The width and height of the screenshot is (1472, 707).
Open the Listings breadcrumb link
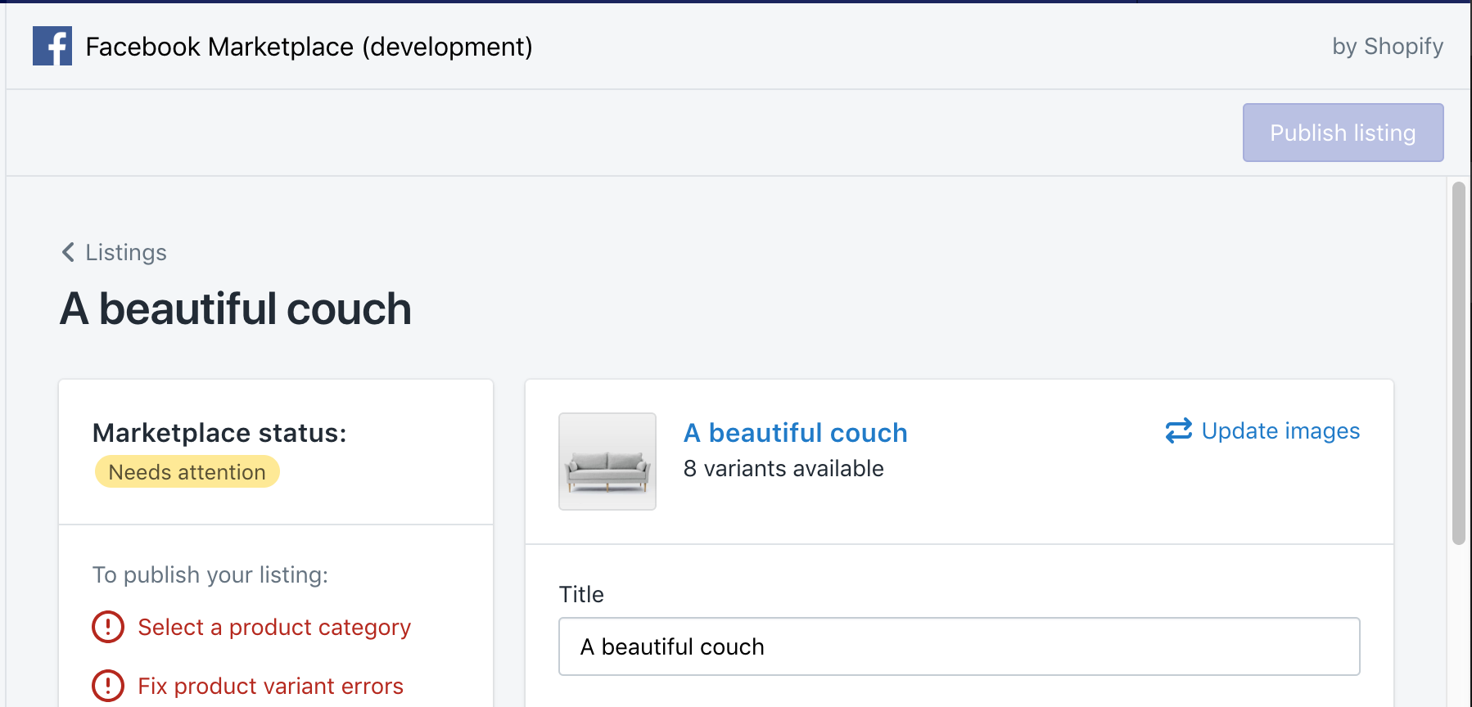click(126, 252)
